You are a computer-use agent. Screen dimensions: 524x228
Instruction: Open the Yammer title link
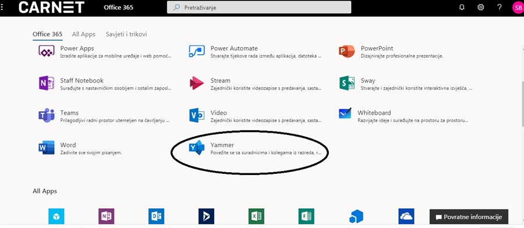(222, 145)
